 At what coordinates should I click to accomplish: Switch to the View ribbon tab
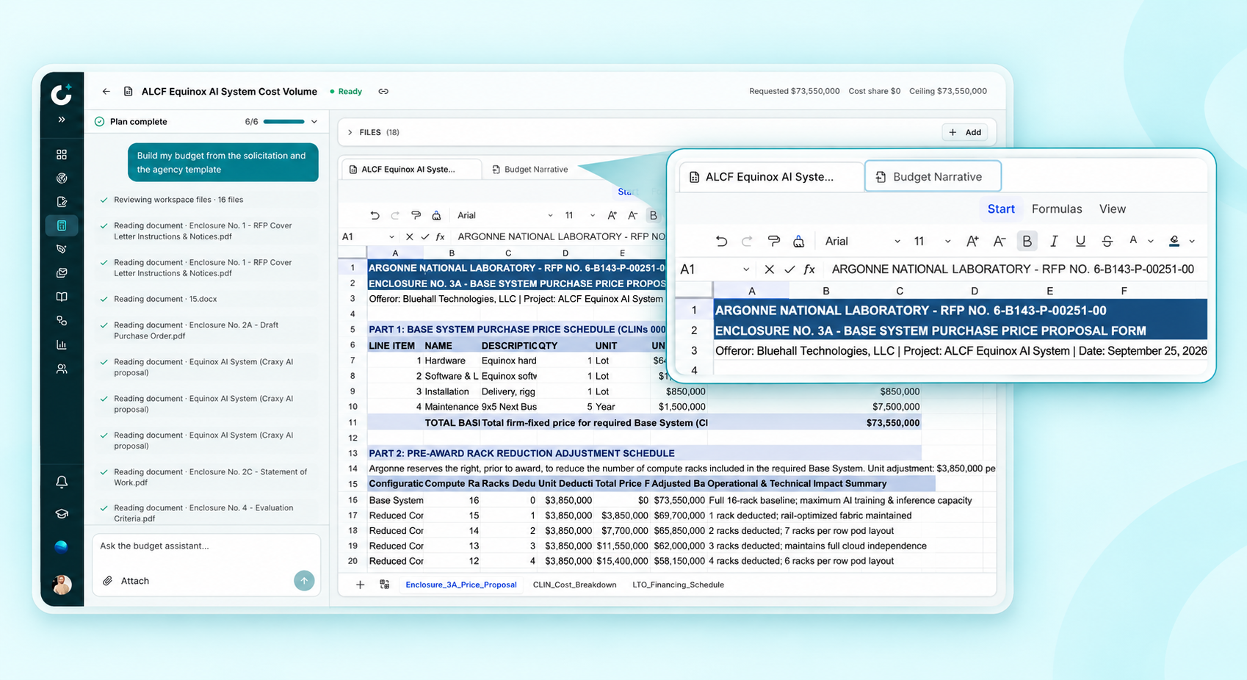tap(1112, 209)
